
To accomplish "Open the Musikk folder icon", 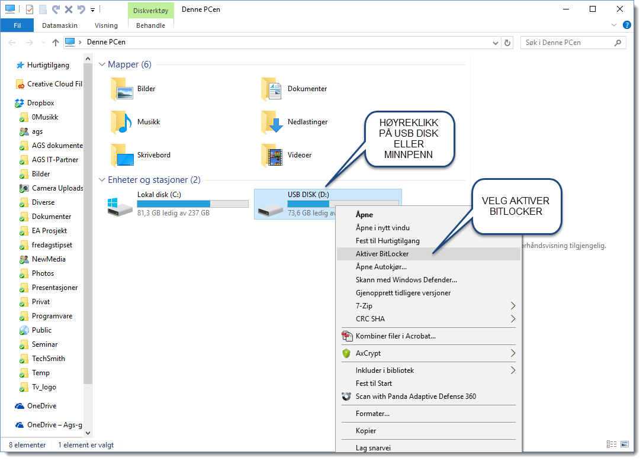I will tap(121, 122).
